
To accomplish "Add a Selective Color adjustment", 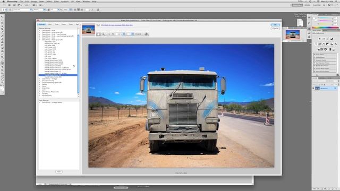I will (334, 49).
